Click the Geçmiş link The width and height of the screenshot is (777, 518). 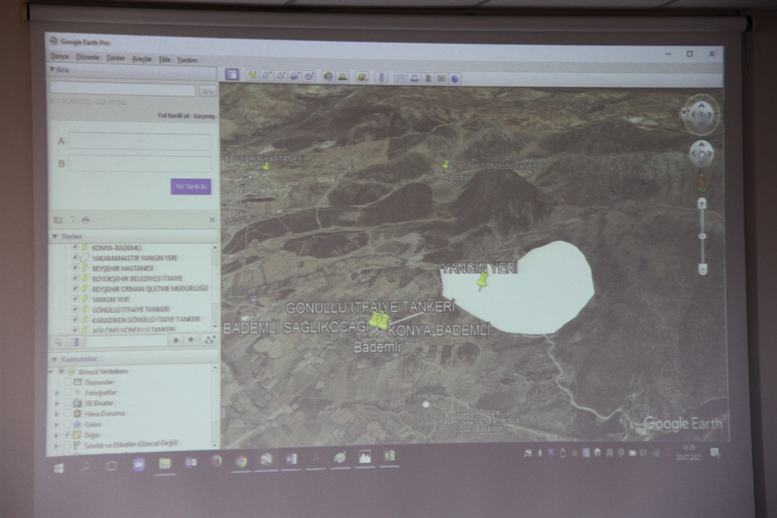pyautogui.click(x=204, y=117)
